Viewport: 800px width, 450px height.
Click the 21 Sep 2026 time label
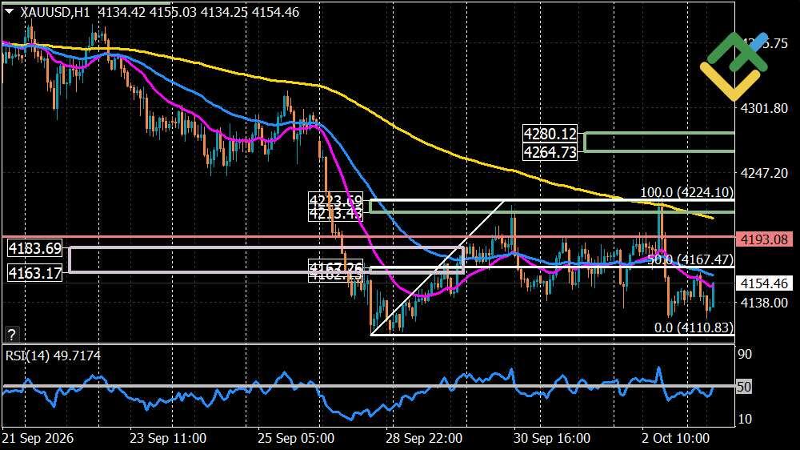point(38,438)
